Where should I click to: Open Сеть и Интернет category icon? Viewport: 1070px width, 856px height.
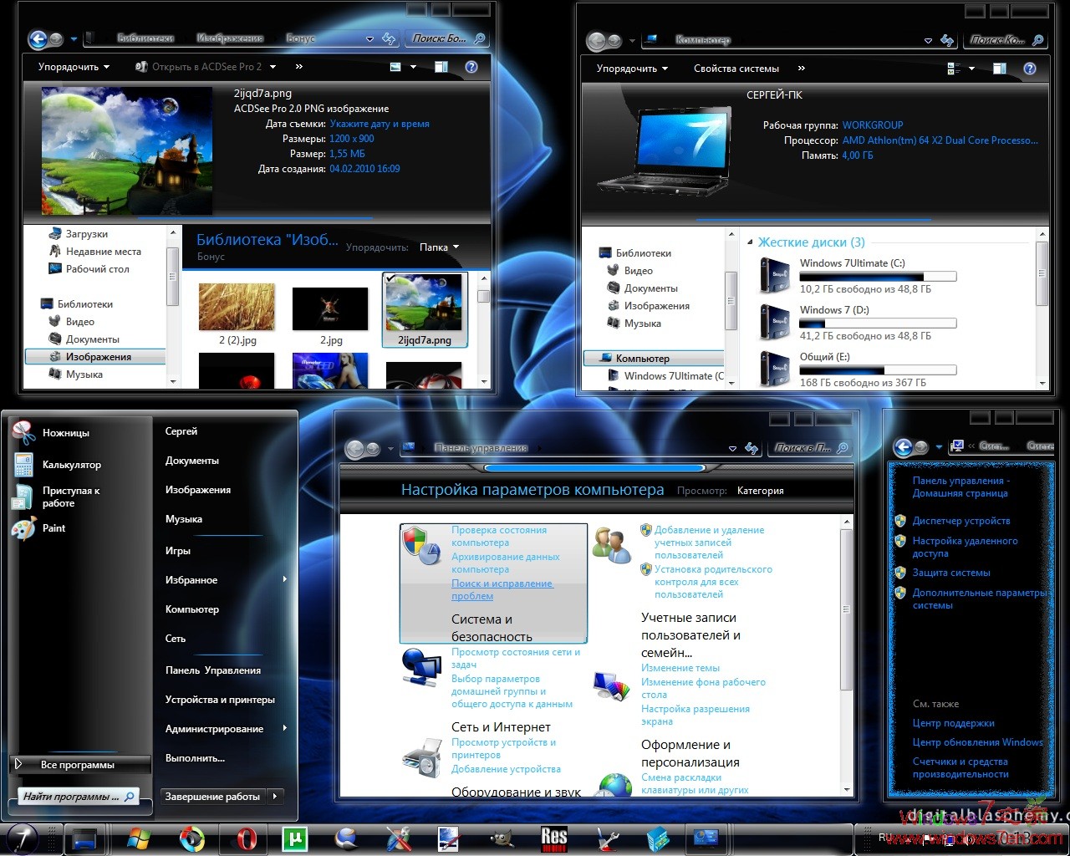click(421, 667)
